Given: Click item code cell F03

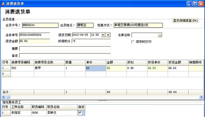Looking at the screenshot, I should (x=22, y=68).
